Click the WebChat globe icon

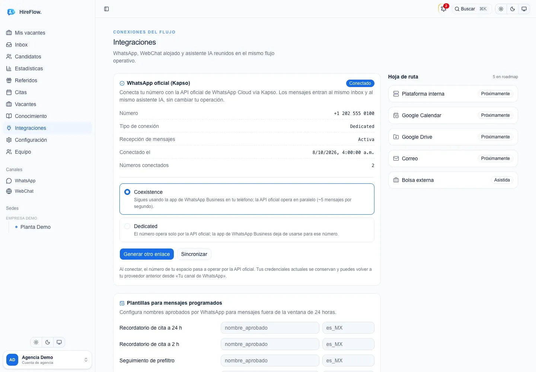9,191
